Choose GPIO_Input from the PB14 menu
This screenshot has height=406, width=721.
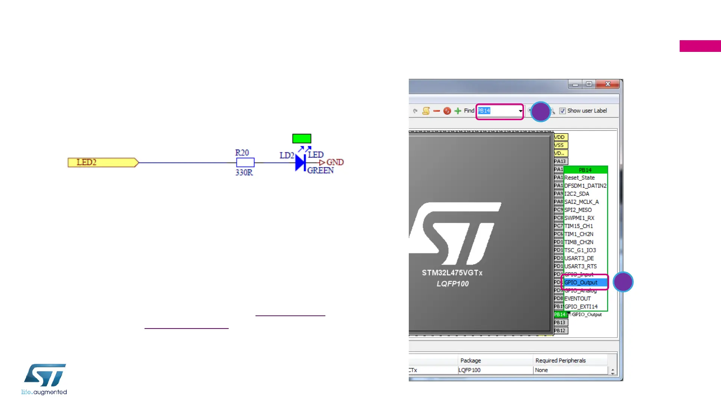[x=585, y=274]
